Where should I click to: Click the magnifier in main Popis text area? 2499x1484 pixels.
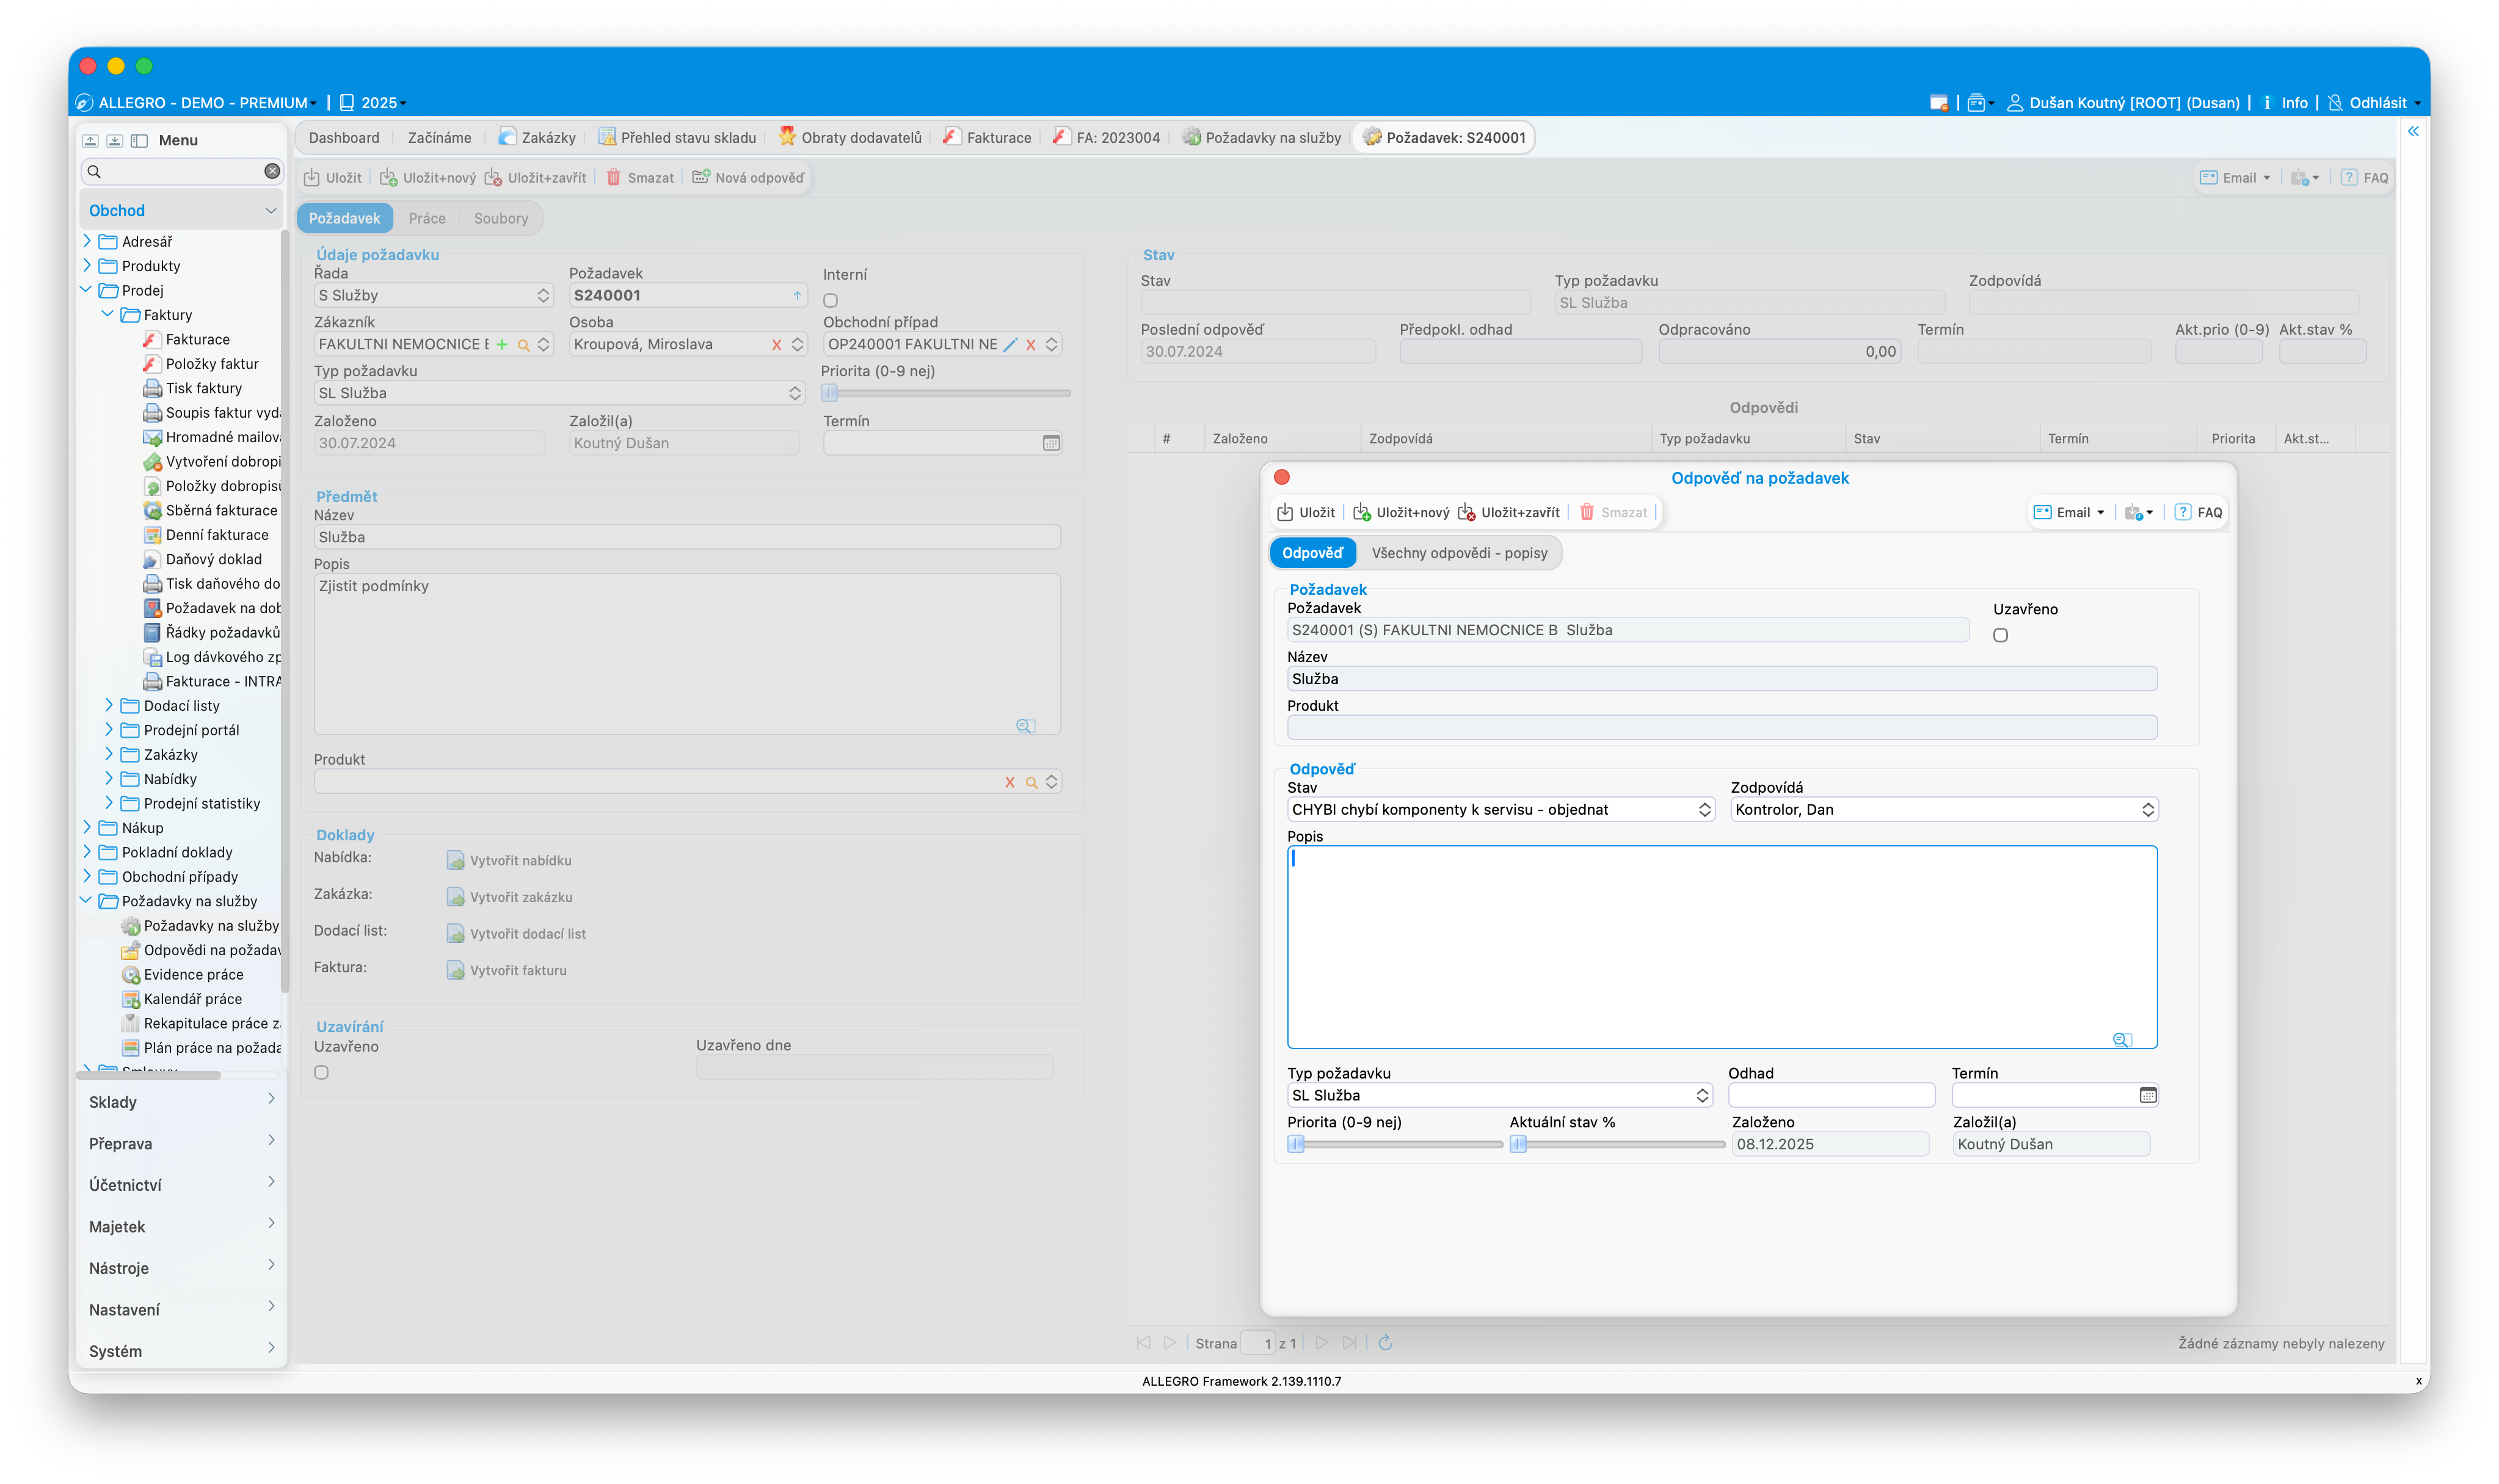tap(1024, 726)
